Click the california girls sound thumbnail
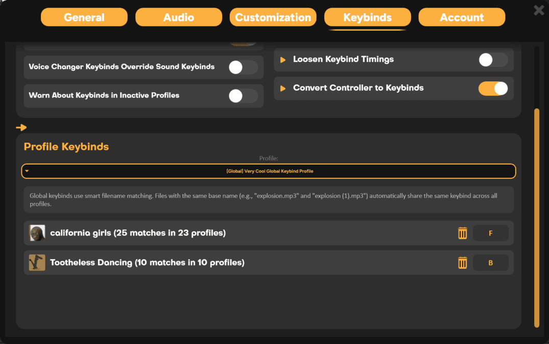 36,233
